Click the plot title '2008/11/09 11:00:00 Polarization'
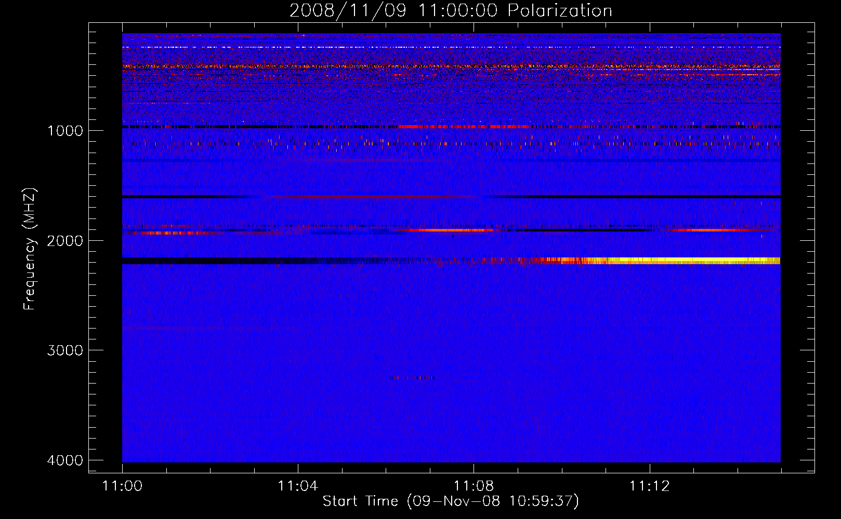Image resolution: width=841 pixels, height=519 pixels. [451, 10]
